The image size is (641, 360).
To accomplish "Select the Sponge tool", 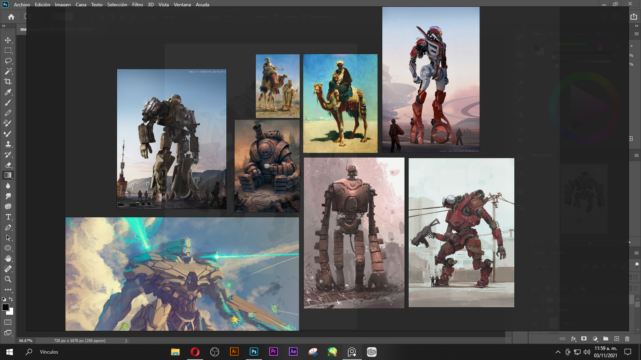I will point(8,206).
